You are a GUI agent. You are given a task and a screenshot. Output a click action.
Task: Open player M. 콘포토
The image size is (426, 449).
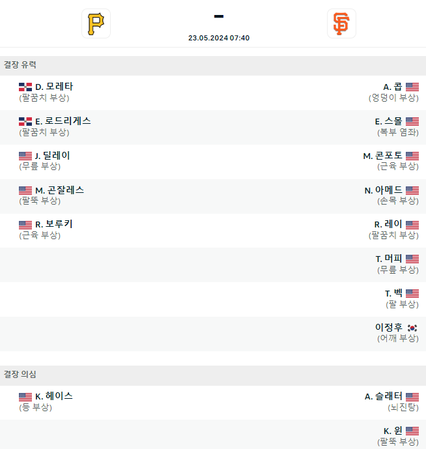point(383,156)
